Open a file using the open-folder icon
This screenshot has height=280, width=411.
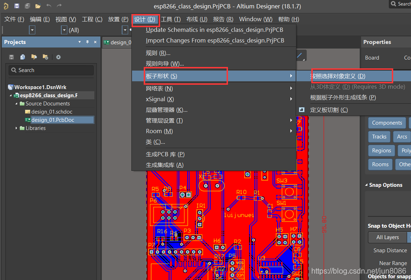point(38,6)
